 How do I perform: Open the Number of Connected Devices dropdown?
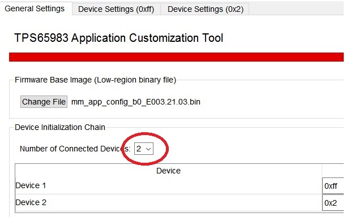click(x=144, y=149)
